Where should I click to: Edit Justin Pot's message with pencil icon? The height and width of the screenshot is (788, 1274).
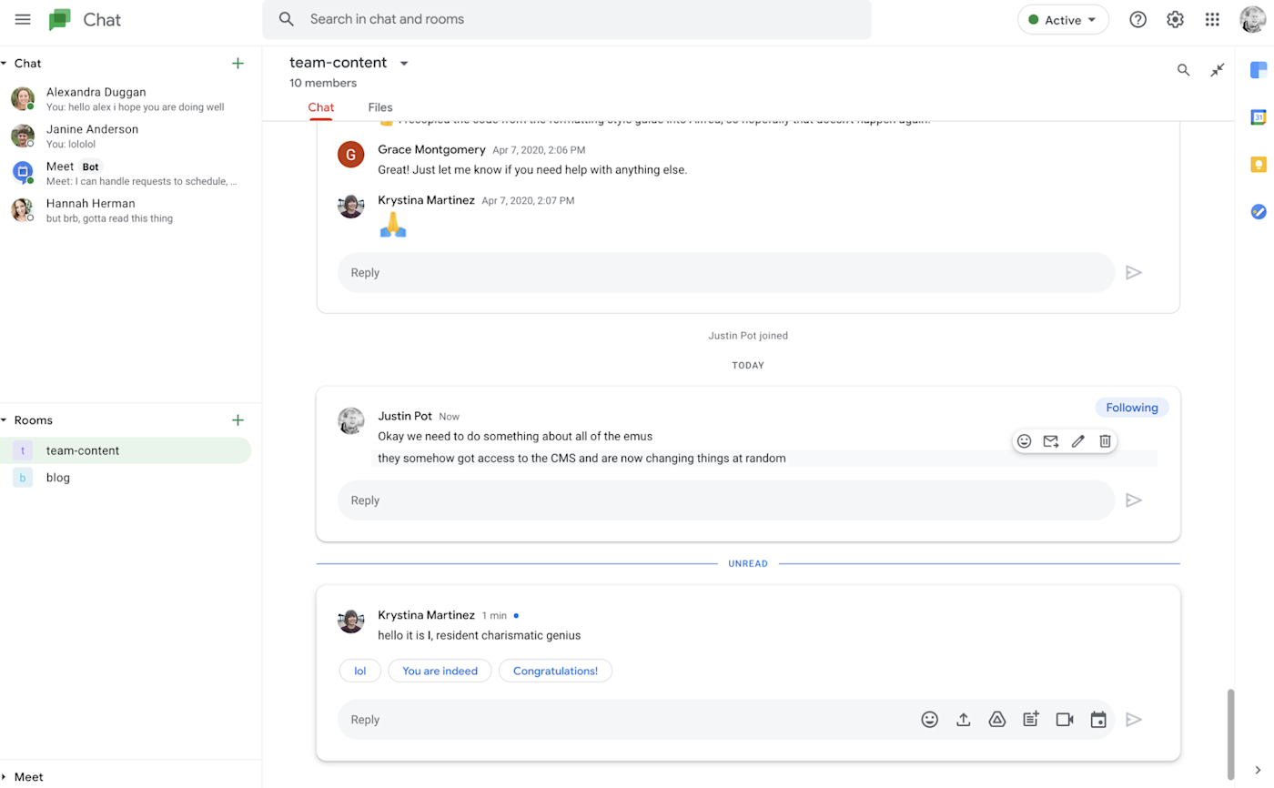coord(1078,441)
